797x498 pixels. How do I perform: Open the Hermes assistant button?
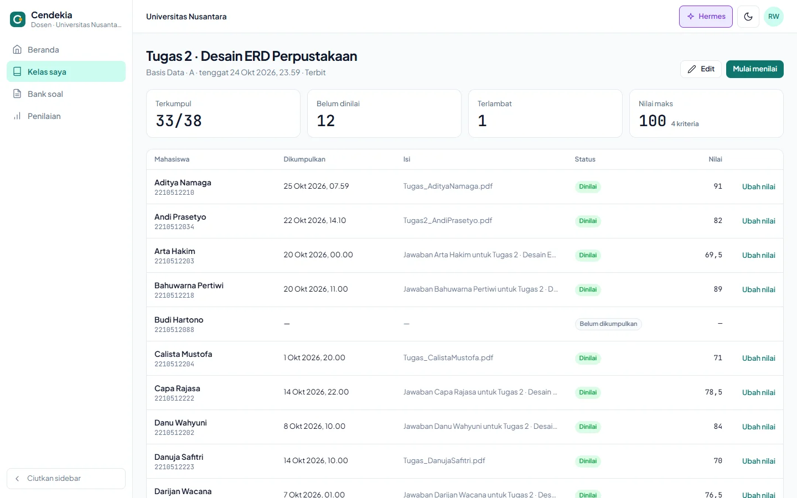706,17
